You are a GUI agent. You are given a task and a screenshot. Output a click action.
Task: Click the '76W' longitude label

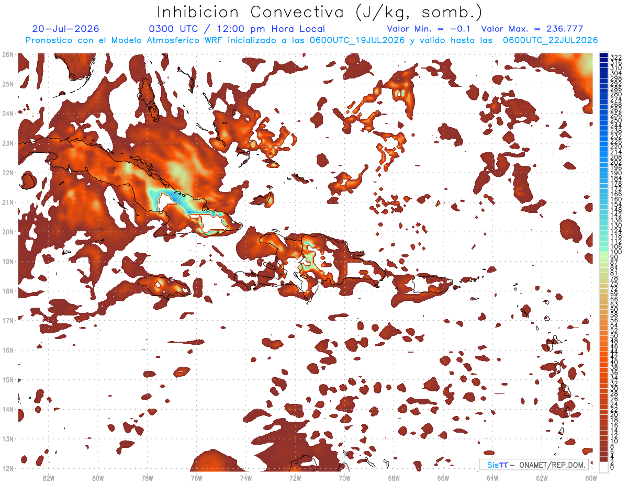point(197,478)
